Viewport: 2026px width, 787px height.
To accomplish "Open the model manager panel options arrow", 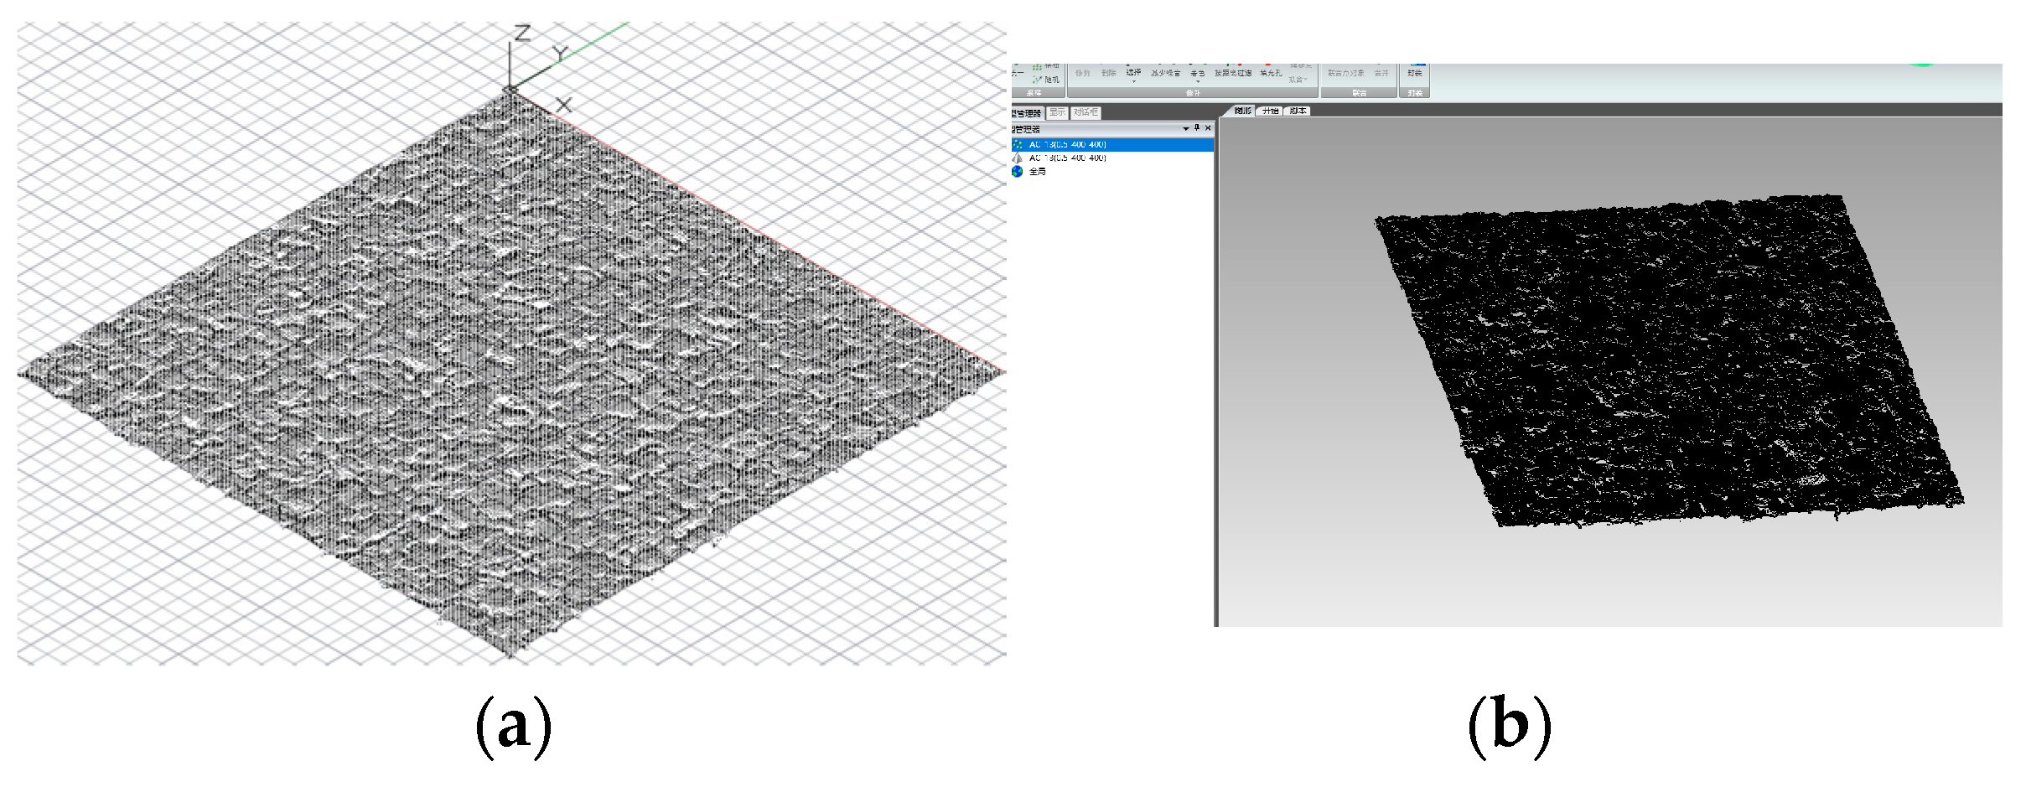I will (x=1185, y=128).
